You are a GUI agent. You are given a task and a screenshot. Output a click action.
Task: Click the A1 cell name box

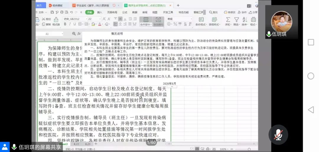[x=47, y=34]
